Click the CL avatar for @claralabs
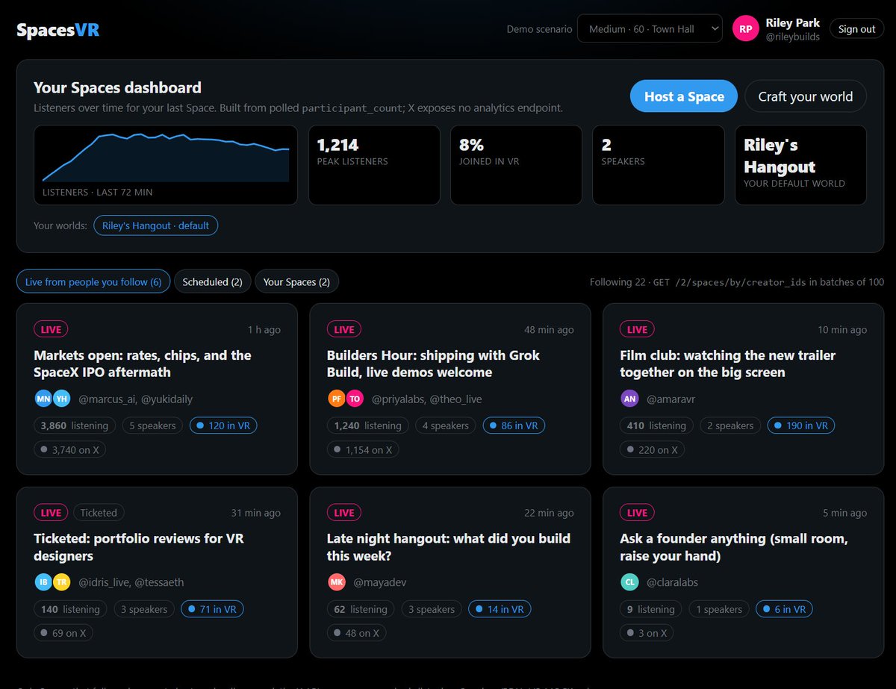The width and height of the screenshot is (896, 689). click(630, 582)
